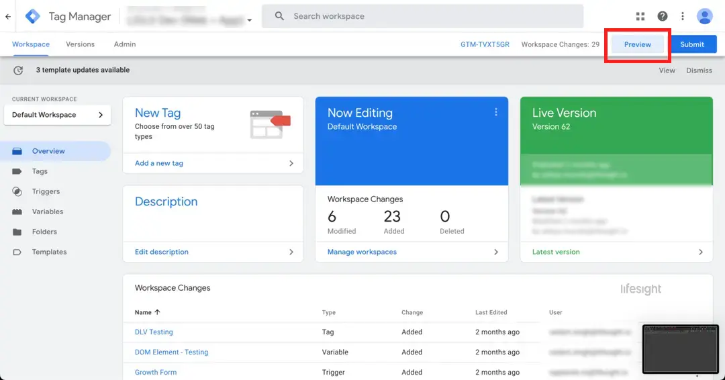Image resolution: width=725 pixels, height=380 pixels.
Task: Click the user account avatar
Action: point(705,16)
